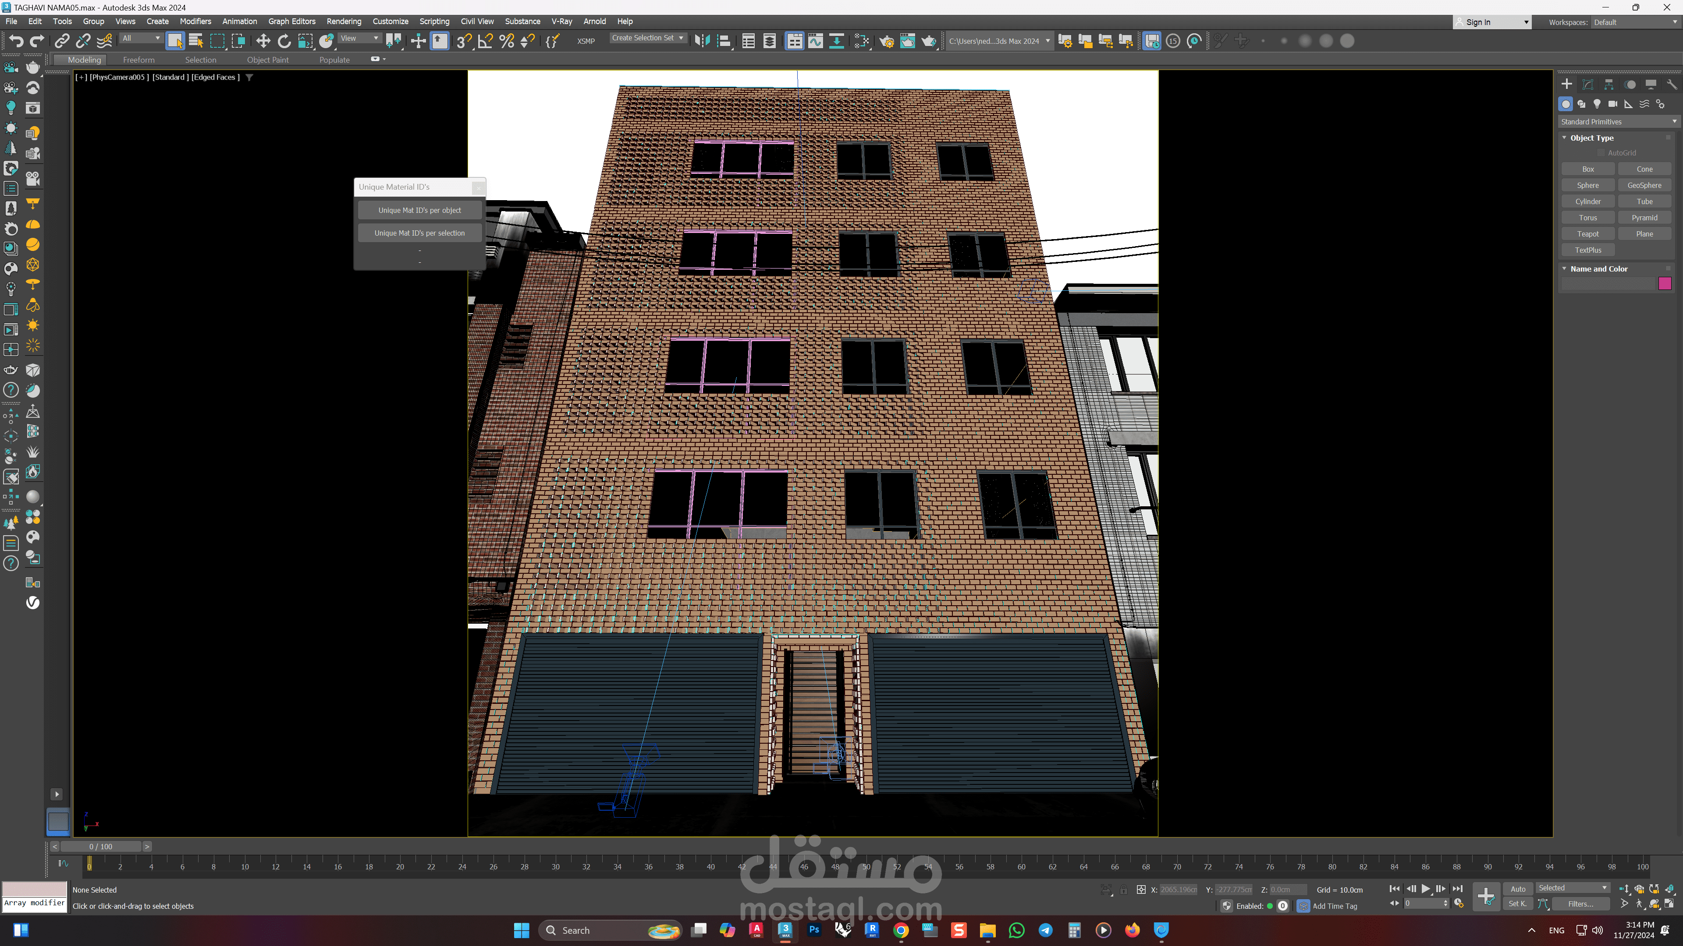Screen dimensions: 1683x946
Task: Toggle Angle Snap in toolbar
Action: click(486, 41)
